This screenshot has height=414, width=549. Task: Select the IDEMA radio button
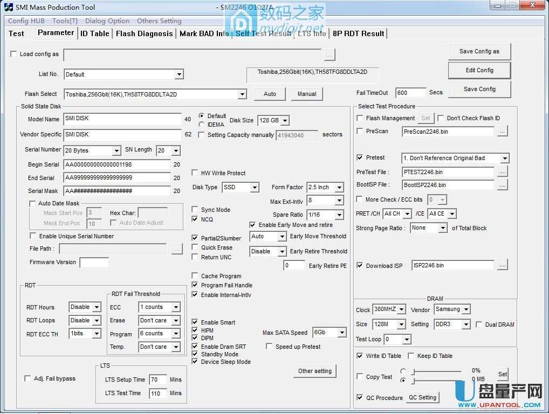click(x=201, y=124)
